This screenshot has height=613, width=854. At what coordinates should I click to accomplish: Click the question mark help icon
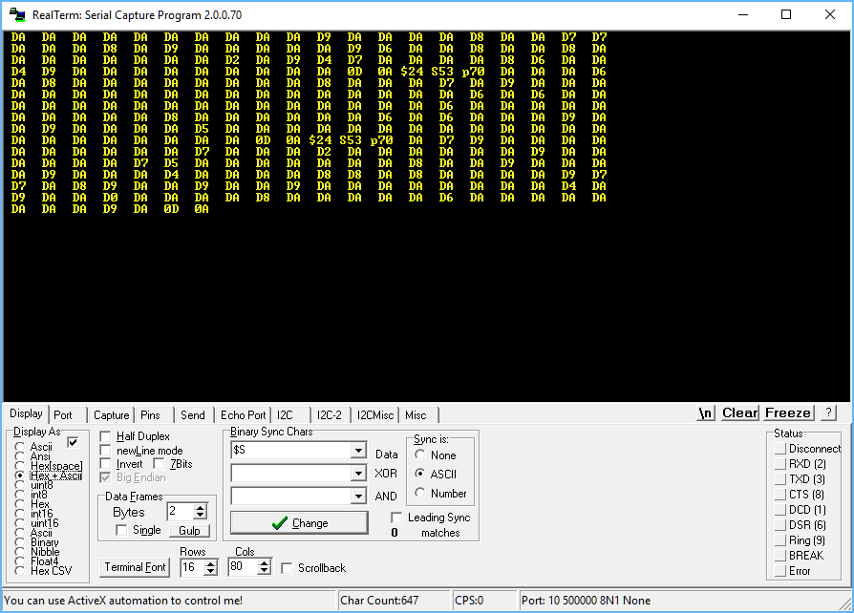[x=826, y=412]
